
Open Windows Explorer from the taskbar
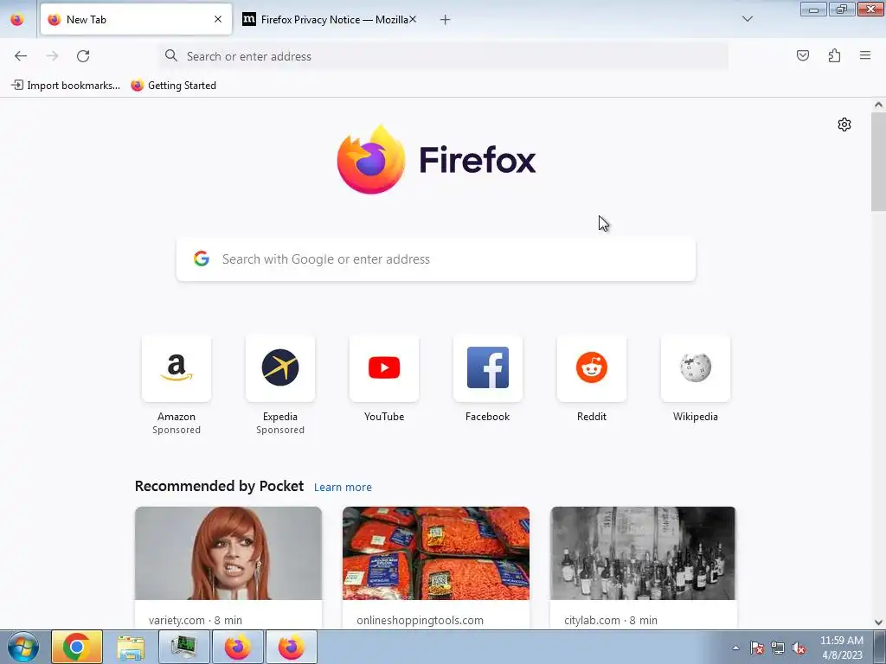[131, 647]
